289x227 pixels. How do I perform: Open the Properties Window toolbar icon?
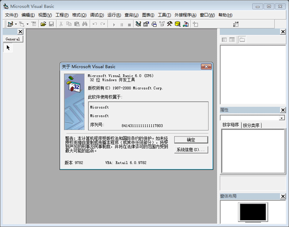[146, 24]
